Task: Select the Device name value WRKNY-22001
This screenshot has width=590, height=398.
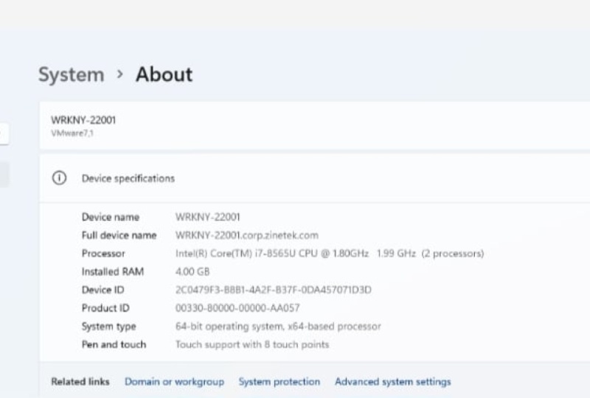Action: pyautogui.click(x=208, y=217)
